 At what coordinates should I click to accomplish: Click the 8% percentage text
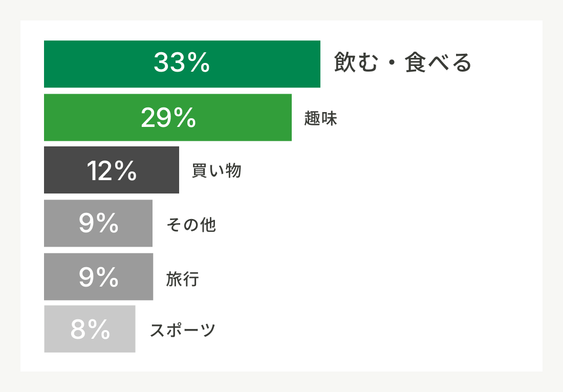pos(90,329)
